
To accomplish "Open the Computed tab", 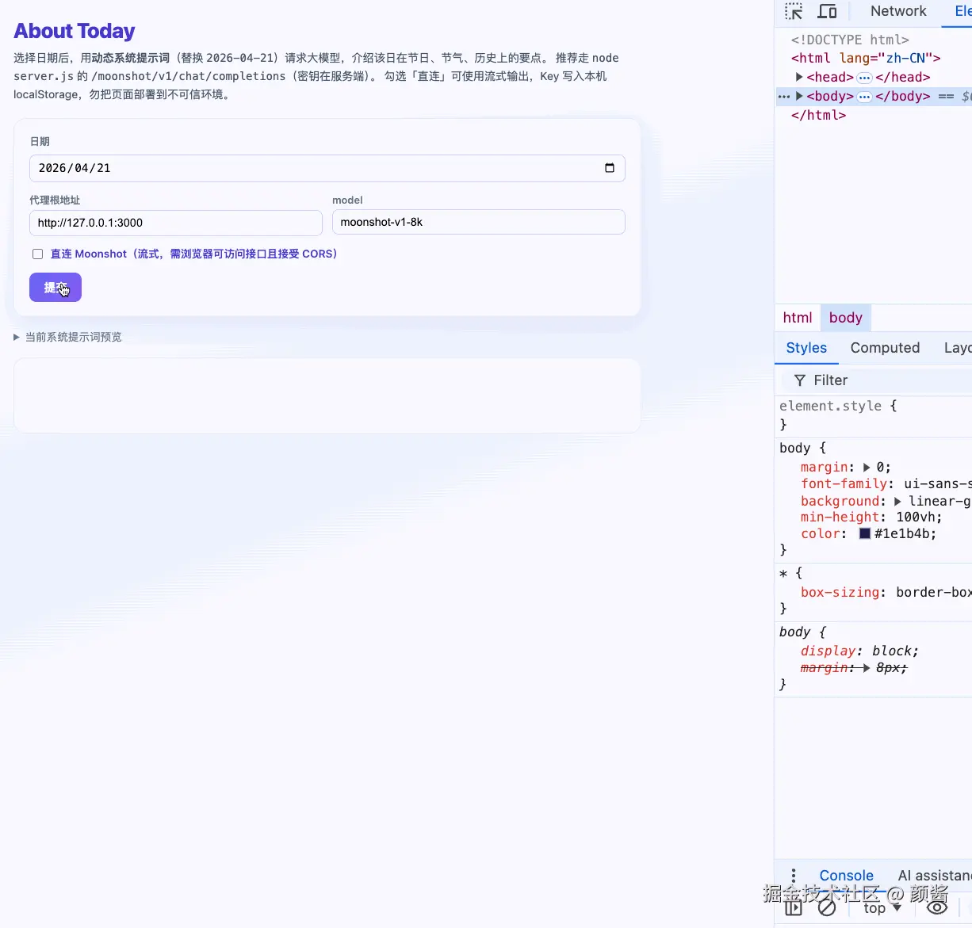I will click(885, 348).
